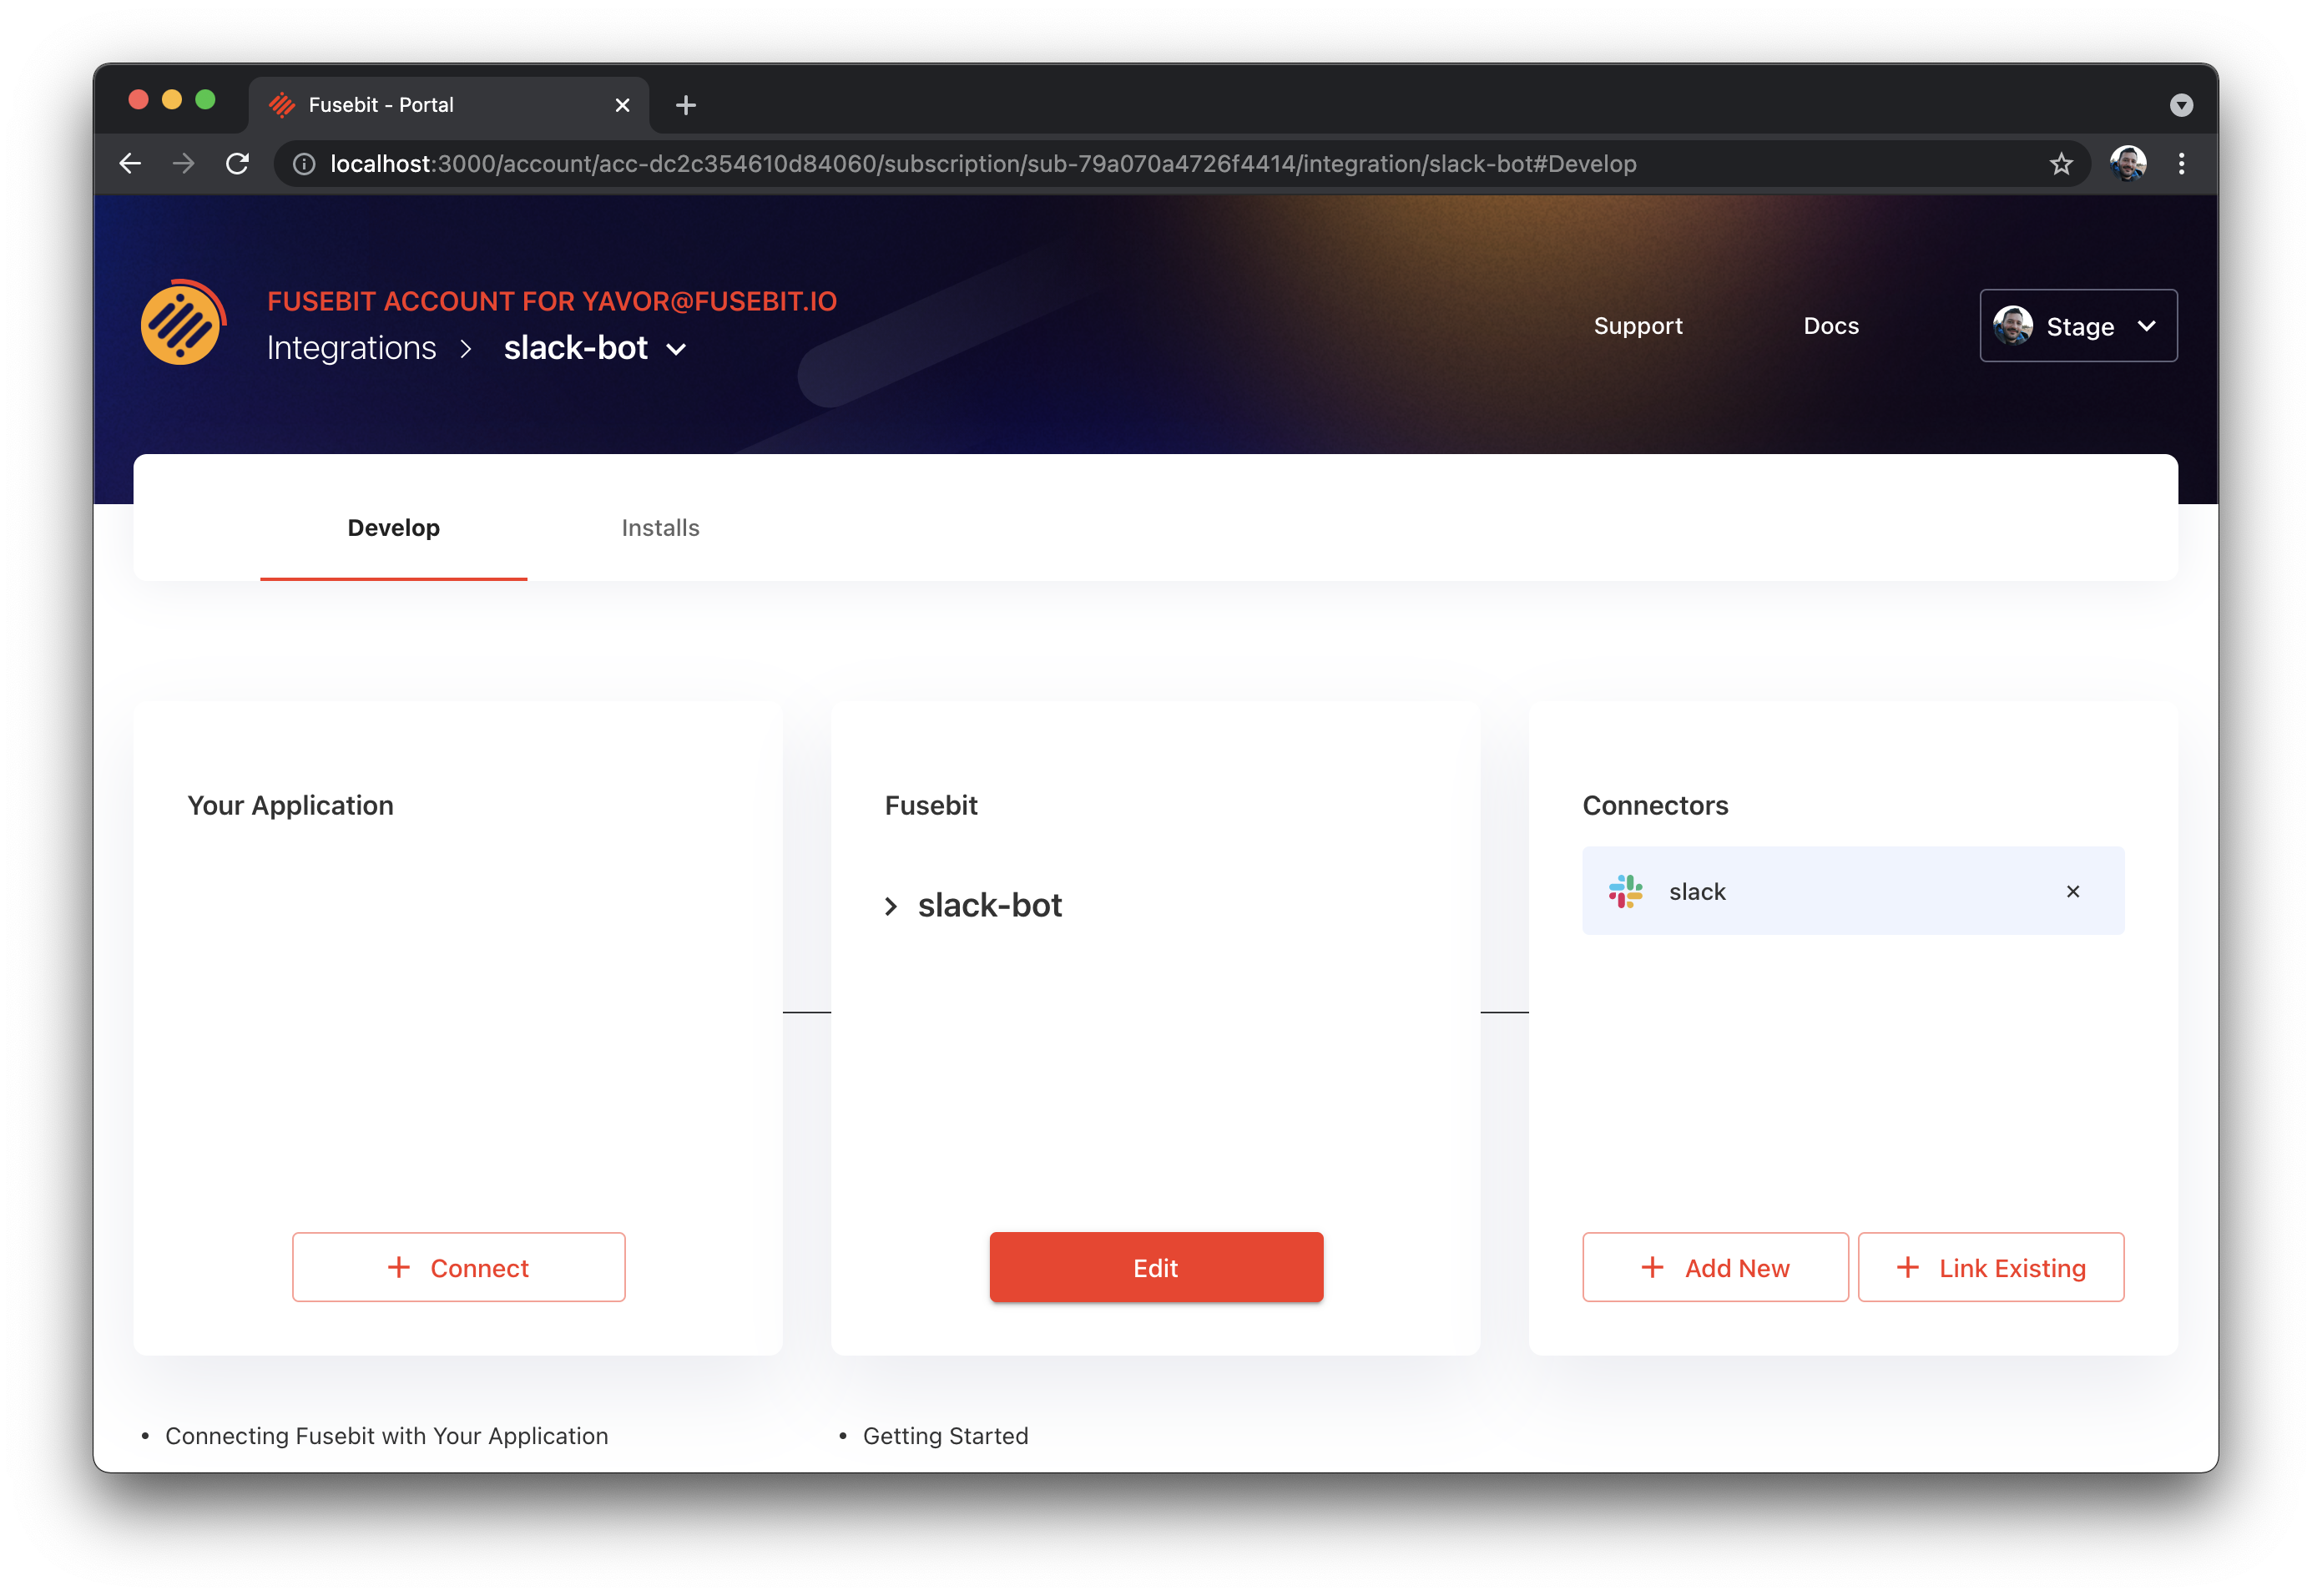This screenshot has height=1596, width=2312.
Task: Click the FUSEBIT ACCOUNT FOR YAVOR@FUSEBIT.IO text
Action: coord(551,301)
